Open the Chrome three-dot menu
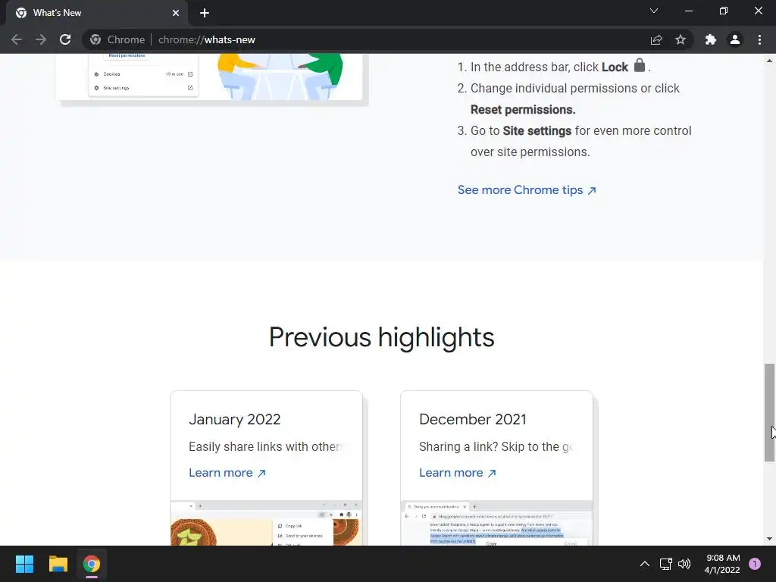 click(x=759, y=39)
